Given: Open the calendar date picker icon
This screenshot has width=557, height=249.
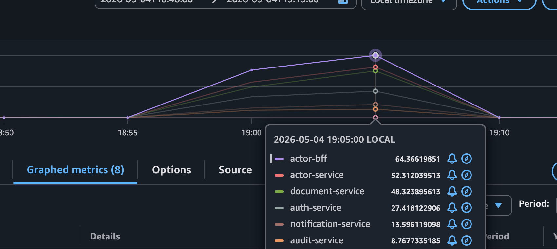Looking at the screenshot, I should pyautogui.click(x=343, y=1).
